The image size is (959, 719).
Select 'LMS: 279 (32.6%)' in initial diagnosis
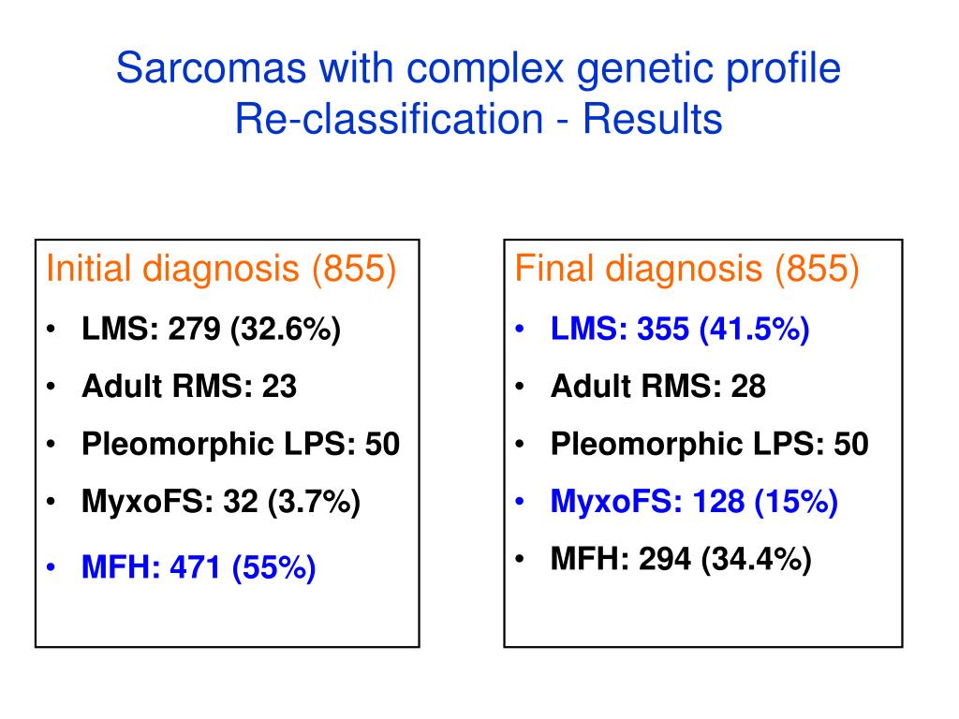(x=211, y=330)
